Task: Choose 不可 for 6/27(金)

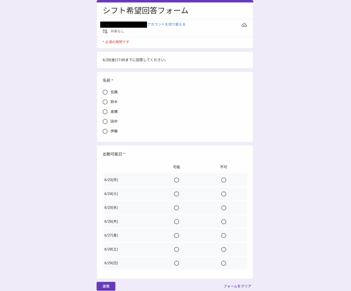Action: (223, 235)
